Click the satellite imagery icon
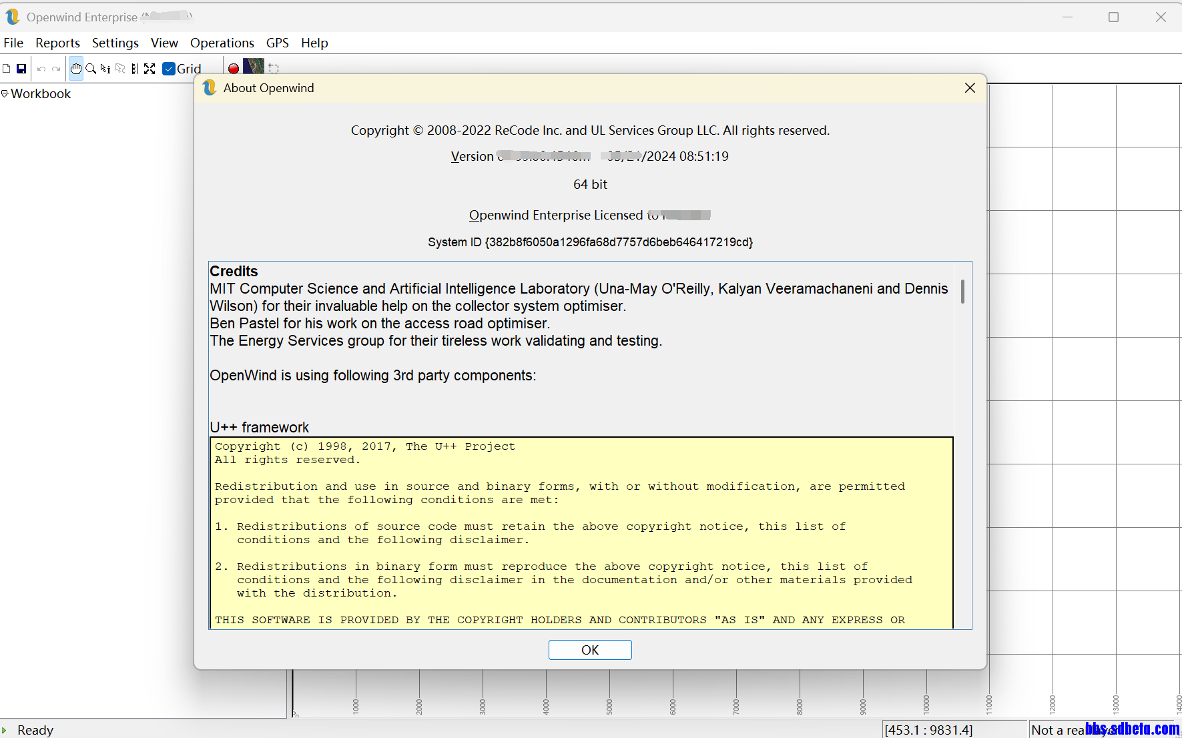The height and width of the screenshot is (738, 1182). tap(254, 67)
